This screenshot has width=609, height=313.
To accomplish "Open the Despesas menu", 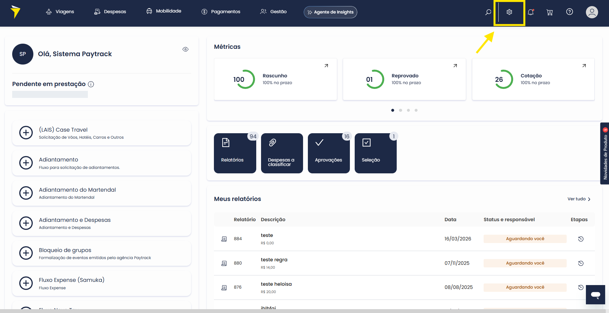I will (110, 12).
